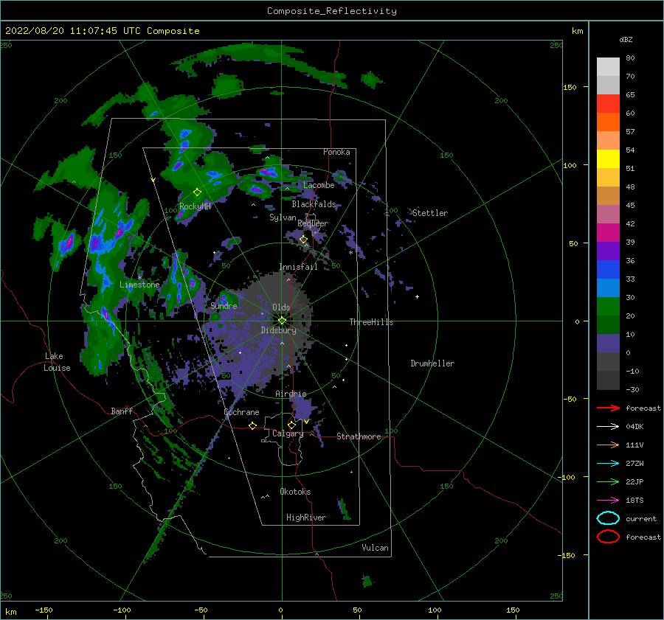
Task: Click the green 22JP arrow icon
Action: (x=608, y=481)
